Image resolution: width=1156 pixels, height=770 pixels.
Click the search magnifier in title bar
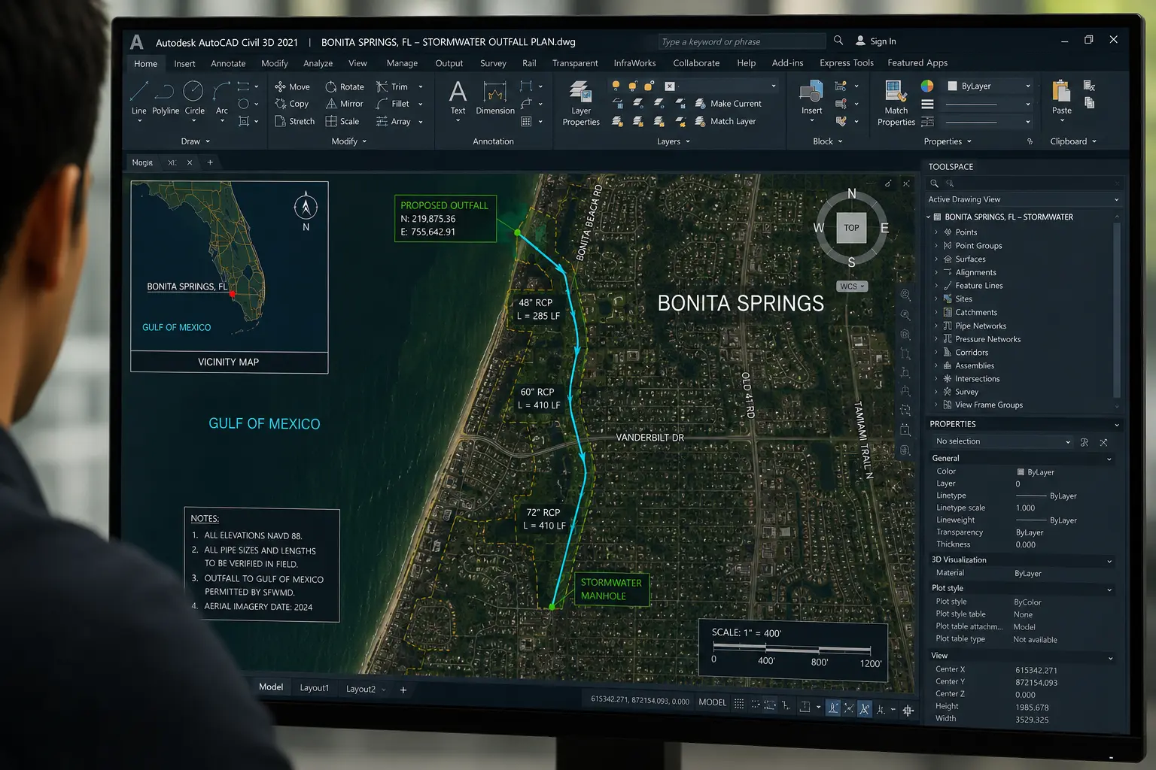838,41
